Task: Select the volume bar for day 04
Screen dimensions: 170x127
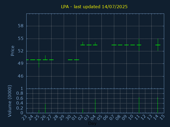Action: [95, 106]
